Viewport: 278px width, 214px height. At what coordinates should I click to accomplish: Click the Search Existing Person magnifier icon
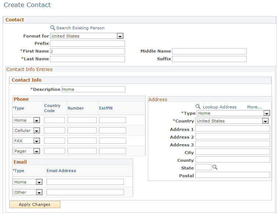53,28
